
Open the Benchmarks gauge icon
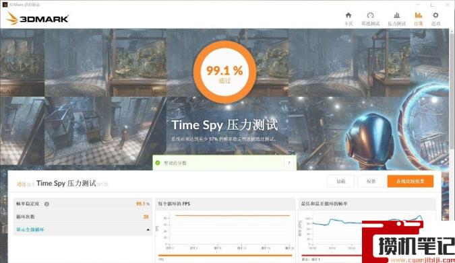[370, 15]
